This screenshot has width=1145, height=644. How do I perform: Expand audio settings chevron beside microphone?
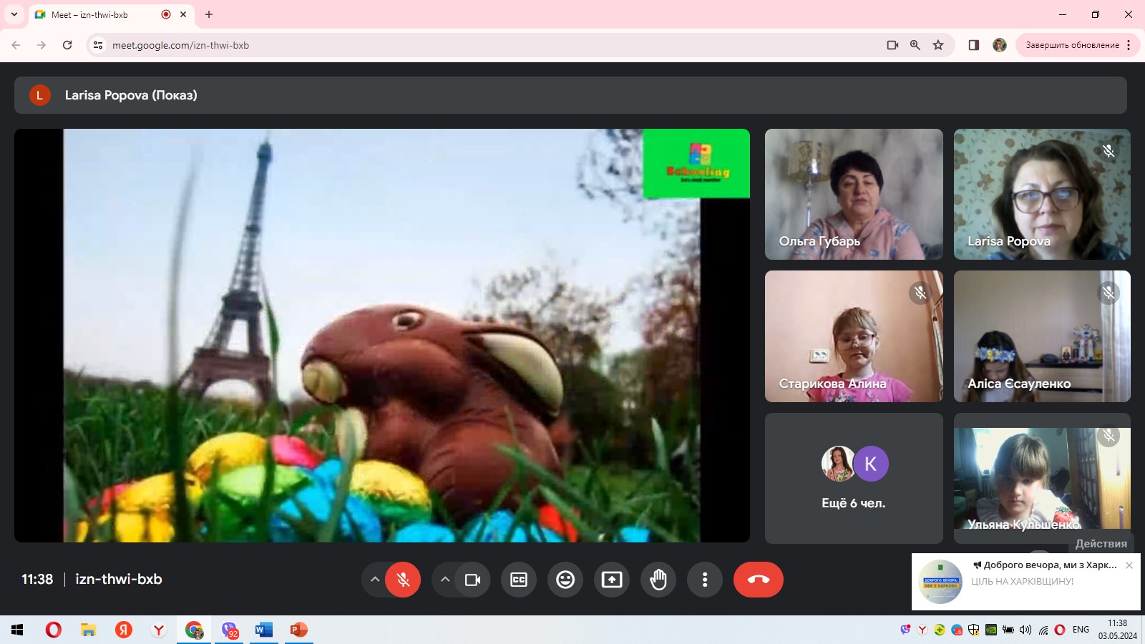coord(374,580)
